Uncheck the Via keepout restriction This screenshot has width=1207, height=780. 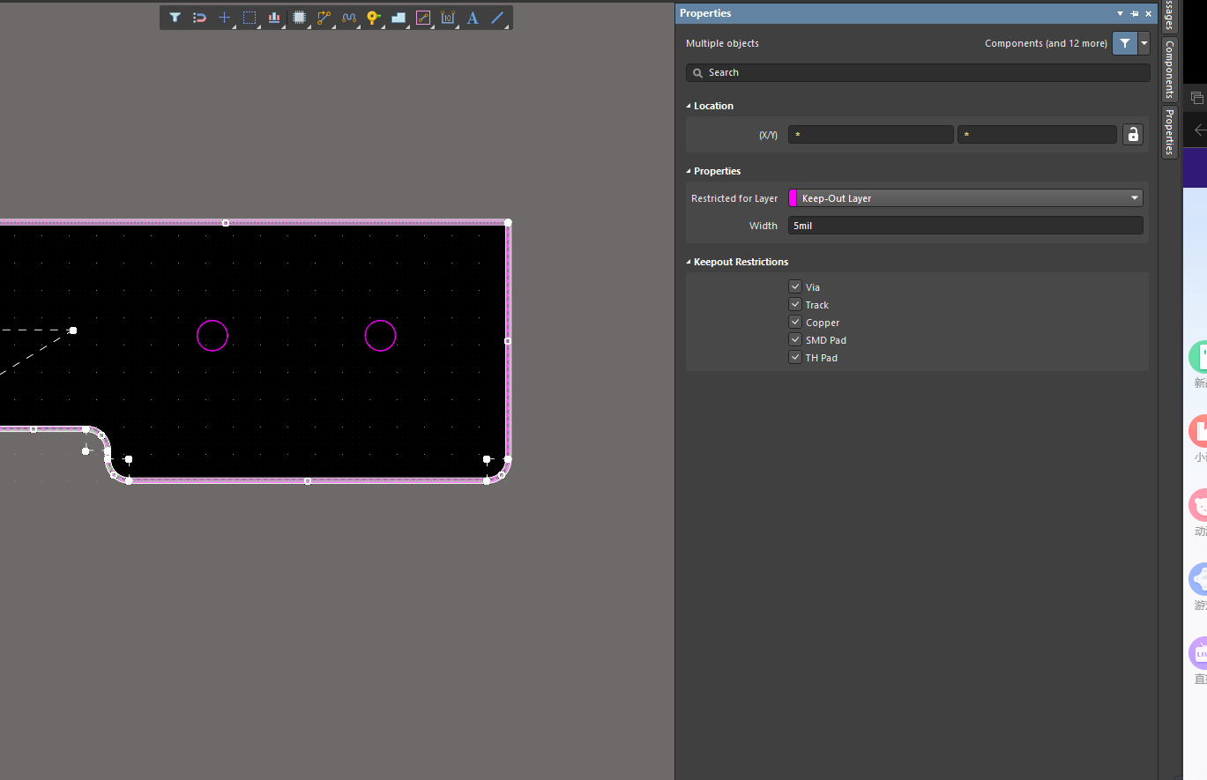point(795,286)
